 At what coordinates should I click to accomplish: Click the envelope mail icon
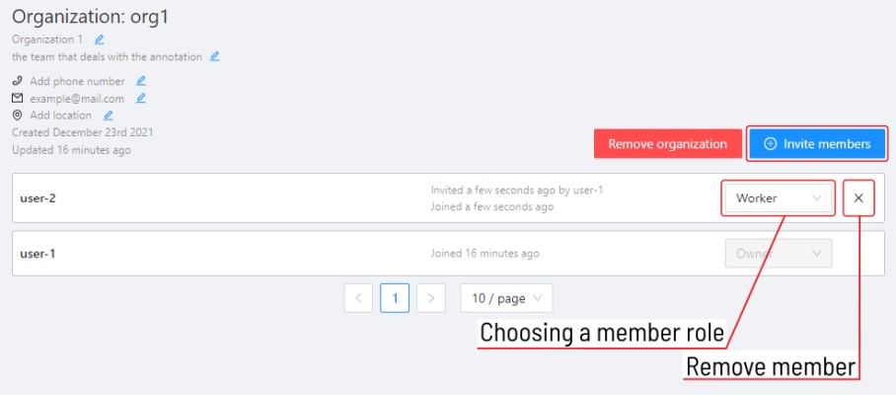(17, 99)
